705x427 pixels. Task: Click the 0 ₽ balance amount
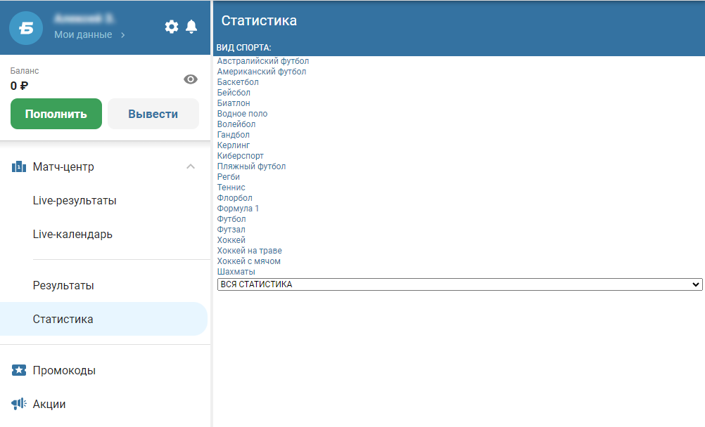pyautogui.click(x=19, y=86)
